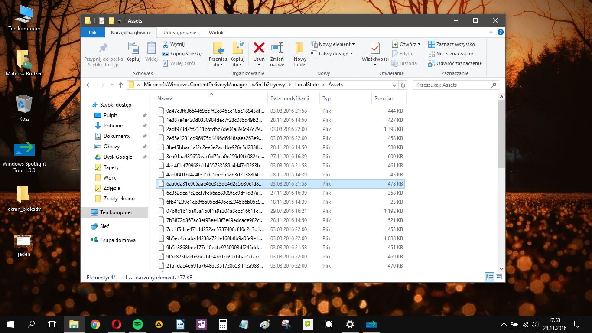592x333 pixels.
Task: Switch to the Udostępnianie ribbon tab
Action: coord(180,33)
